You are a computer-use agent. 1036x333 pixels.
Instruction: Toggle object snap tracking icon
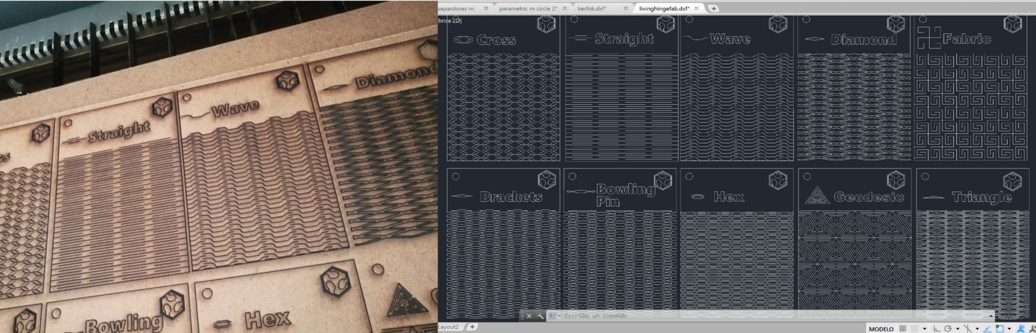987,329
